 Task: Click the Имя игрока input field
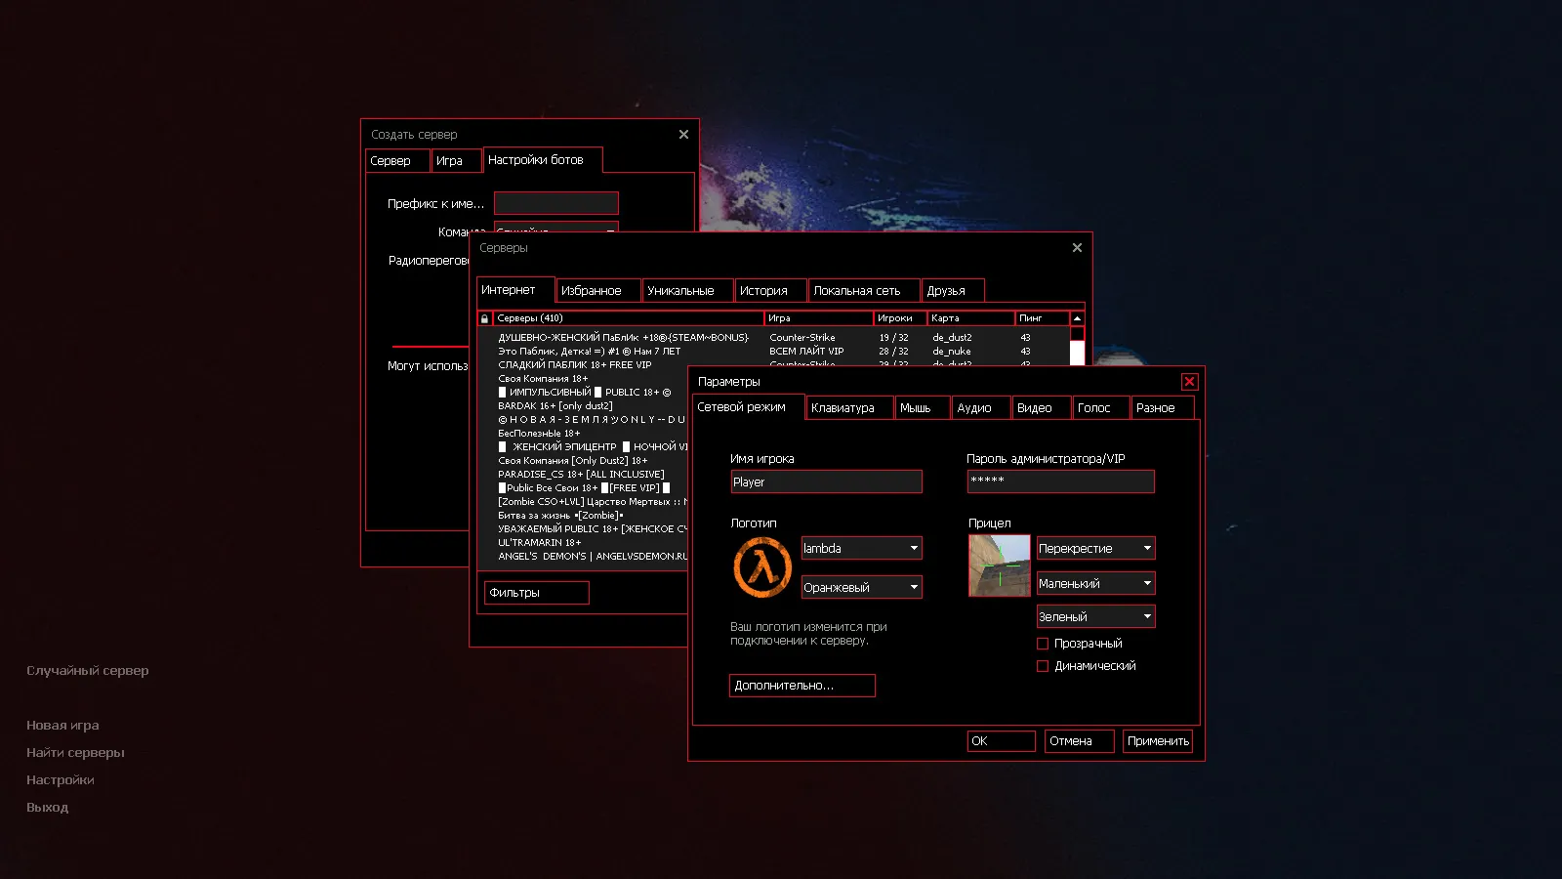point(826,482)
